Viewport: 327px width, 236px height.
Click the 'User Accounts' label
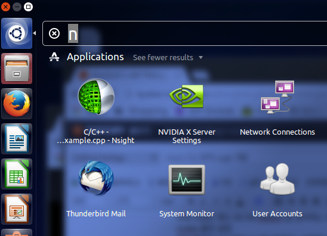pyautogui.click(x=277, y=214)
